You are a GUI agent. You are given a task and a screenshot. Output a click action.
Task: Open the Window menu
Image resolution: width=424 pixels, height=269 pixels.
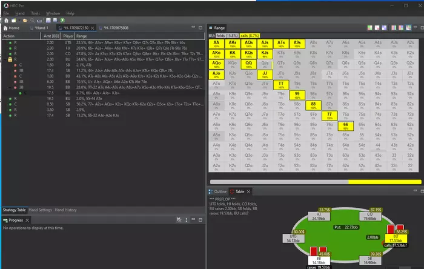click(53, 13)
